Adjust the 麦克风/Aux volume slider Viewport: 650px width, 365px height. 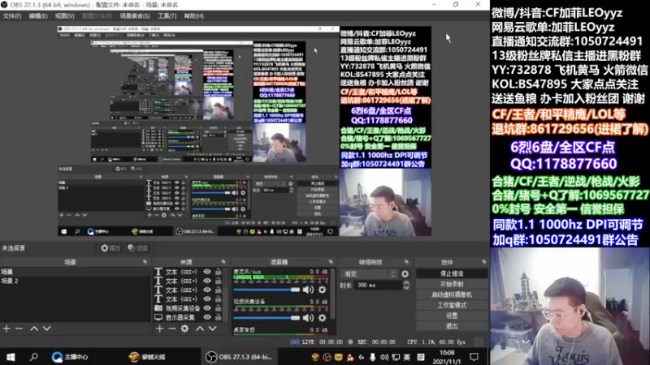(266, 290)
